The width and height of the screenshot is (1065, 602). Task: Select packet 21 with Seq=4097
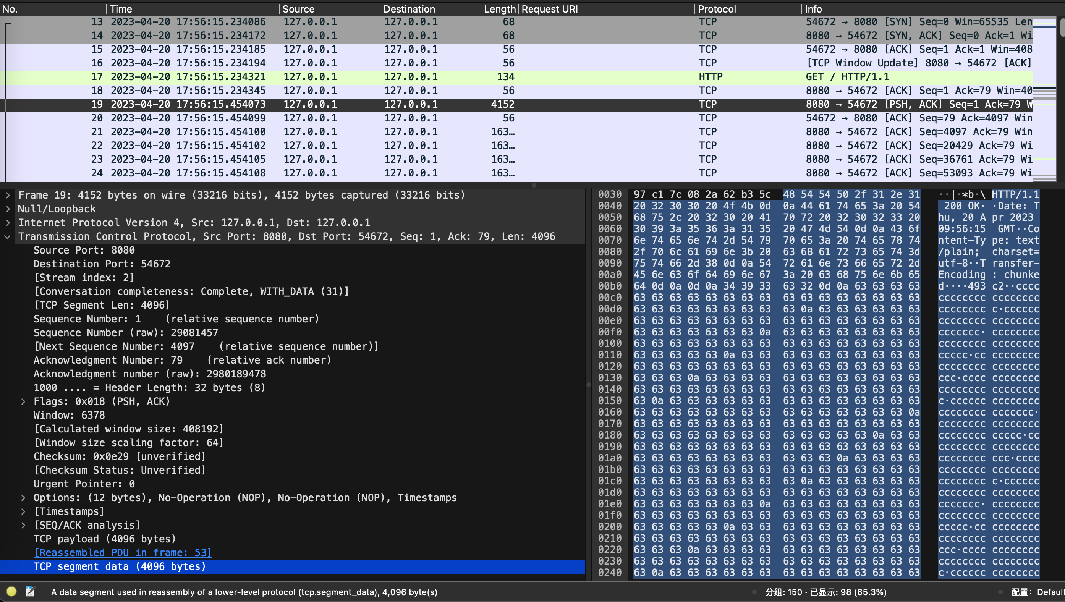click(516, 132)
